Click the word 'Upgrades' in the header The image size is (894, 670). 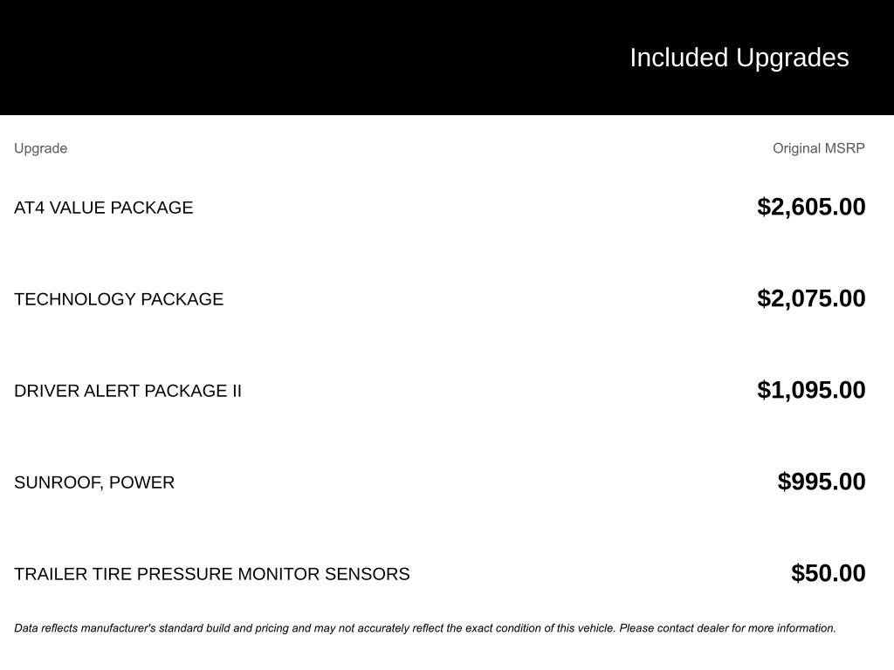click(793, 58)
